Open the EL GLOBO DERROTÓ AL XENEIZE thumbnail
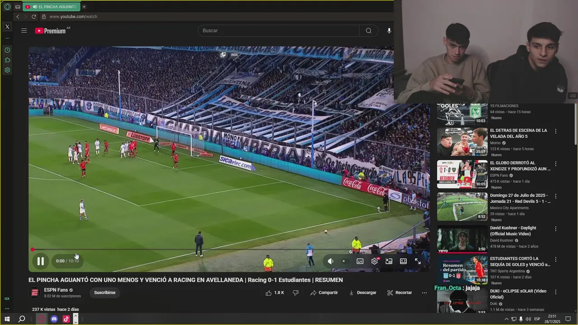The image size is (578, 325). [x=462, y=174]
